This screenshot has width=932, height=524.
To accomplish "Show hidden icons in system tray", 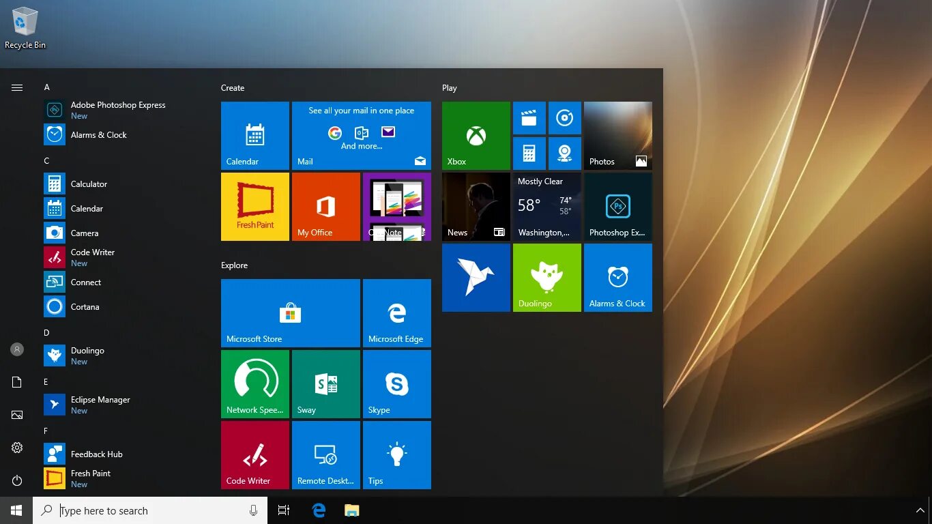I will 920,510.
